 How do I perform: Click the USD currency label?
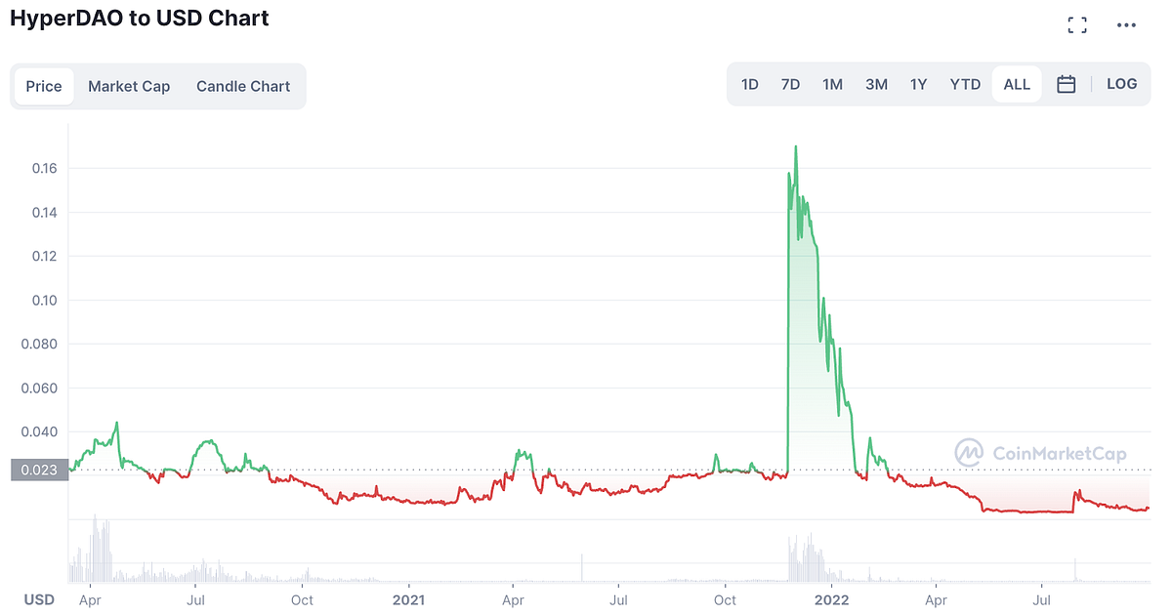(x=39, y=599)
